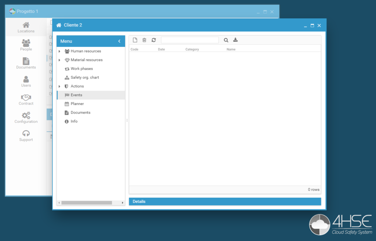Click the Safety org. chart hierarchy icon

pos(67,78)
